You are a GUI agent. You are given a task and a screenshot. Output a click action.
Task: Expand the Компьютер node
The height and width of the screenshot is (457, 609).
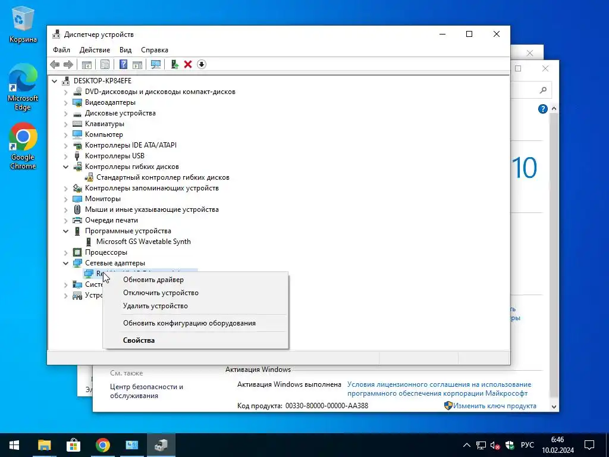pyautogui.click(x=65, y=135)
